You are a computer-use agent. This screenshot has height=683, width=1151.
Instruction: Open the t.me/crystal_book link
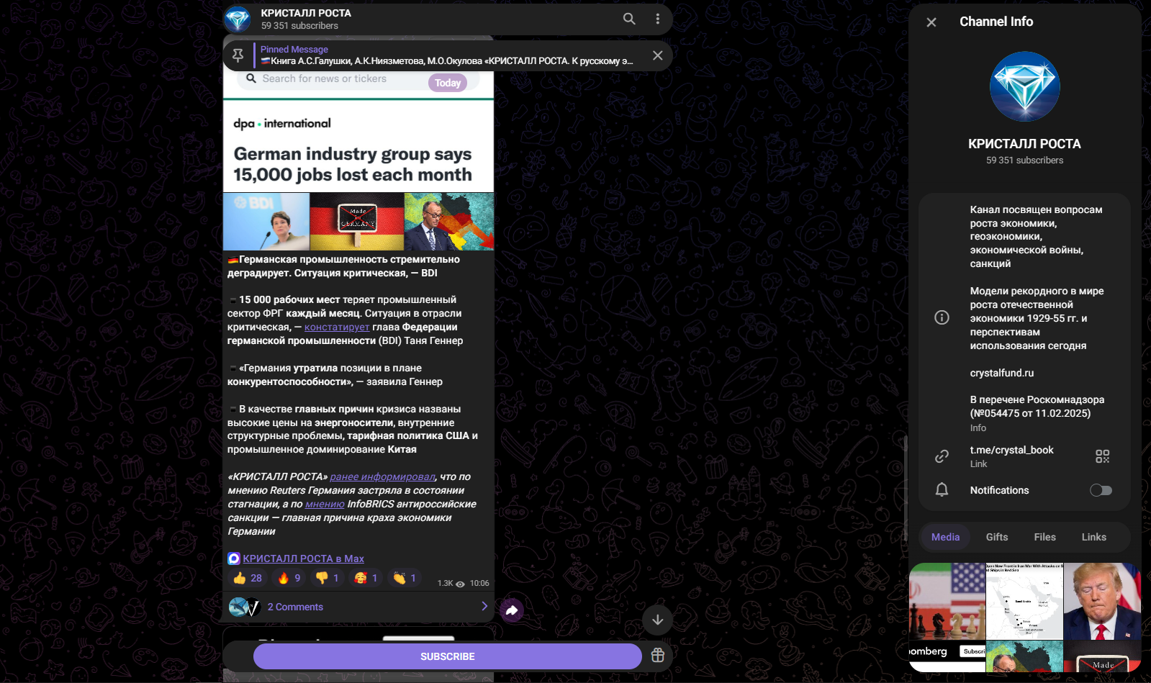tap(1011, 450)
